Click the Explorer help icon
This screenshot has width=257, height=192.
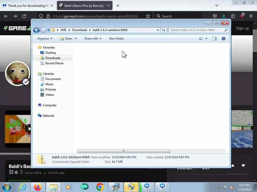(224, 38)
